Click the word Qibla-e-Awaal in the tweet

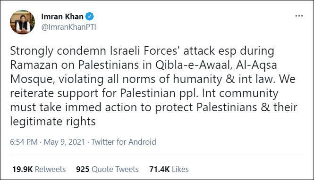[x=193, y=65]
